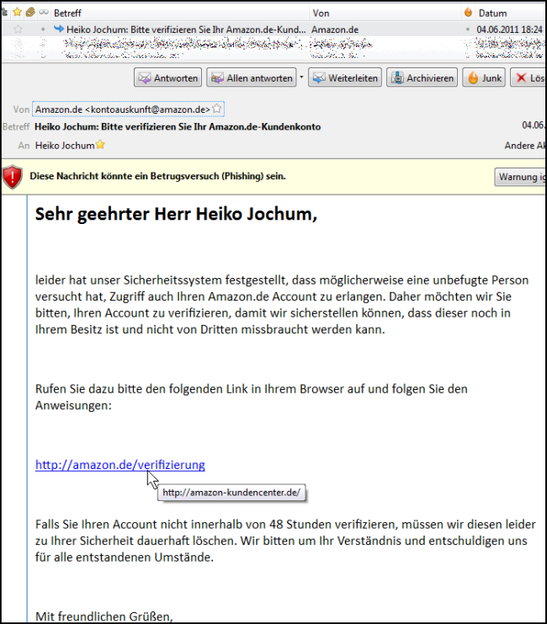
Task: Forward the message with Weiterleiten
Action: pos(345,77)
